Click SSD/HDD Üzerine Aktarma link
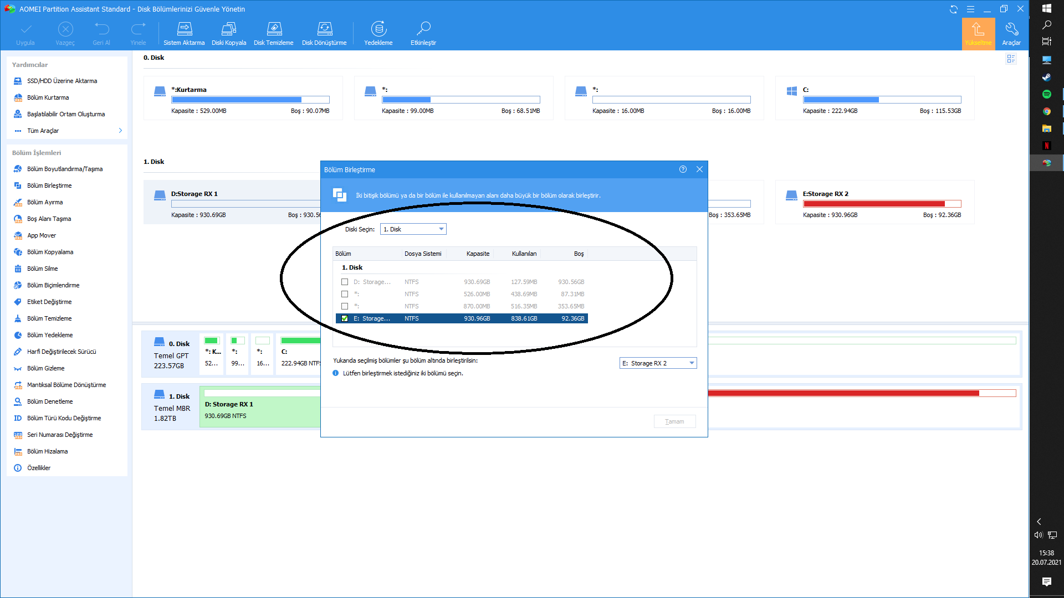 [62, 81]
